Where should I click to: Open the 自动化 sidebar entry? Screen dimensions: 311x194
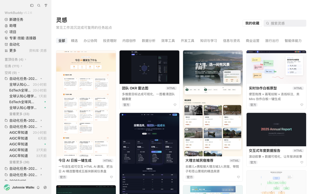click(x=26, y=44)
